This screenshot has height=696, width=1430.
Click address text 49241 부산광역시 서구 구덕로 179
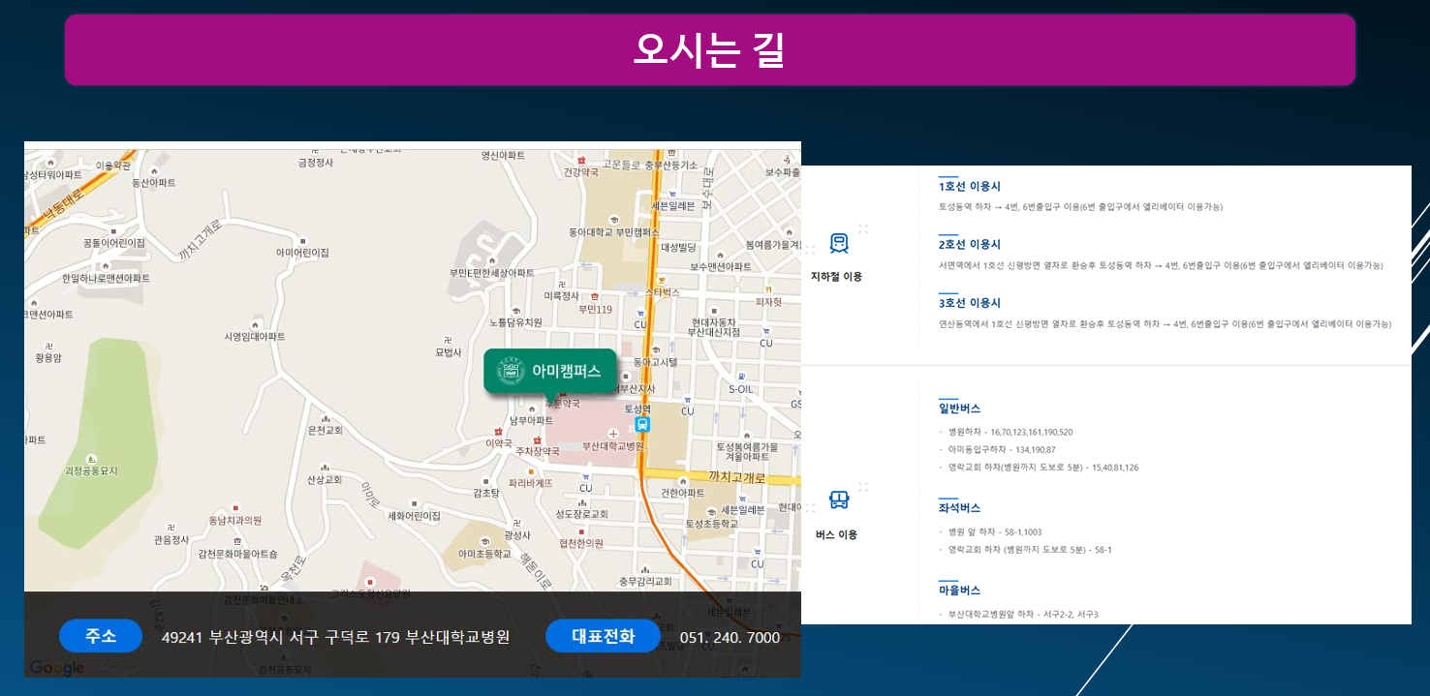tap(281, 637)
